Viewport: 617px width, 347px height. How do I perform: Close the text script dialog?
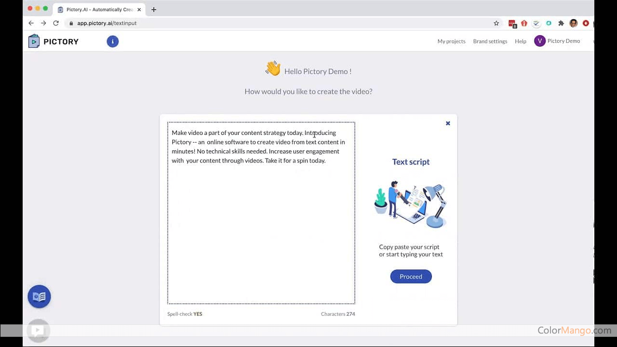pyautogui.click(x=448, y=123)
